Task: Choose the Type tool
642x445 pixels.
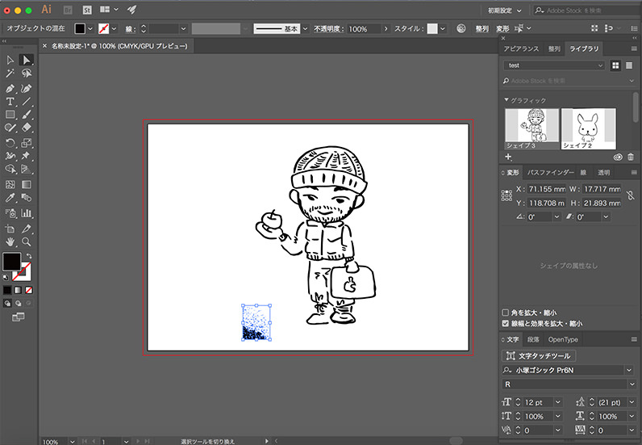Action: 10,101
